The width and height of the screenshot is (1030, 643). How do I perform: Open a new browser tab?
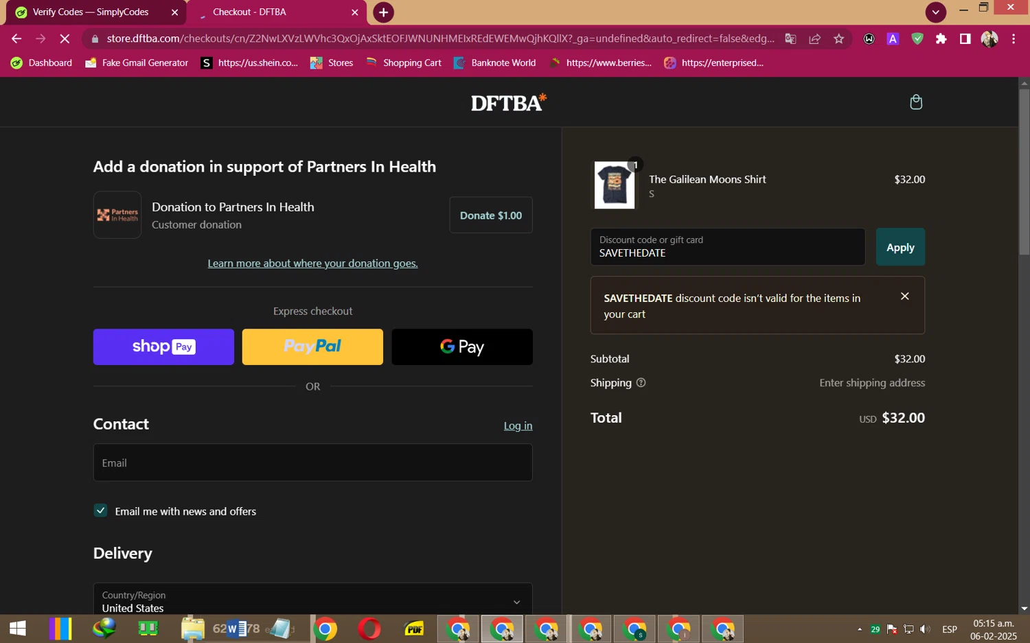[x=383, y=12]
